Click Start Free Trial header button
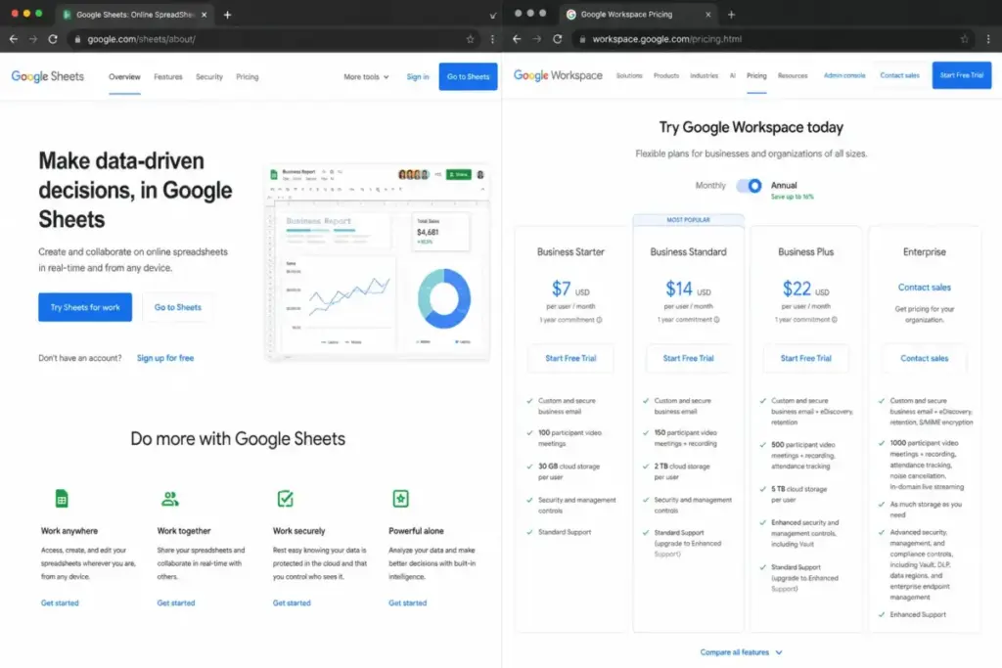This screenshot has height=668, width=1002. pos(961,75)
